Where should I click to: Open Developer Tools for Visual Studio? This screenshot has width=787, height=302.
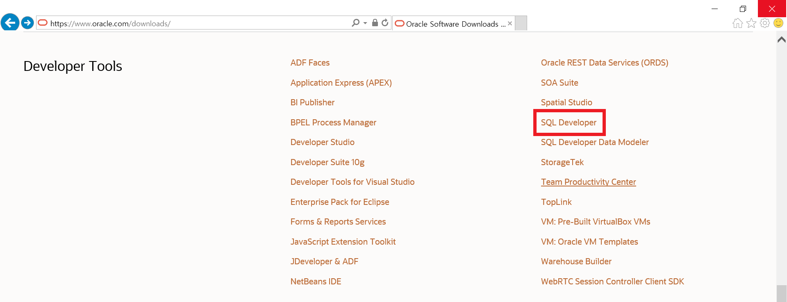tap(352, 182)
